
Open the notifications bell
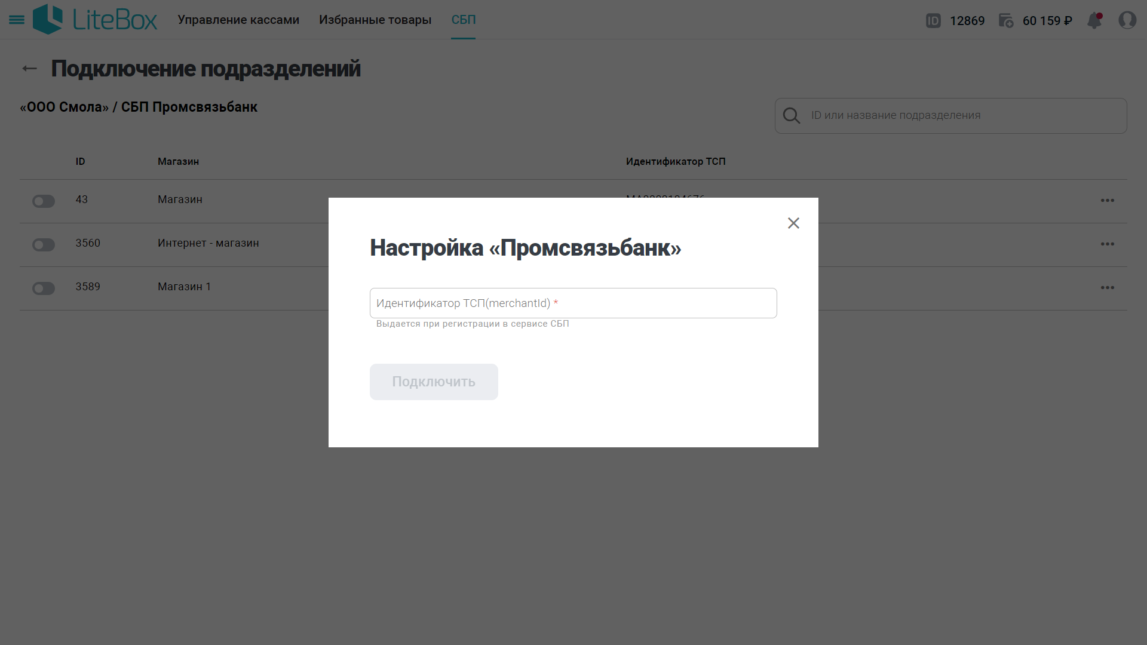point(1094,20)
